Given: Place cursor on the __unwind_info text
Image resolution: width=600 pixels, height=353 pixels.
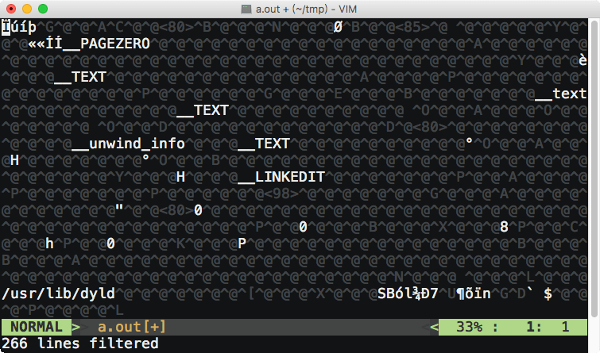Looking at the screenshot, I should [128, 144].
